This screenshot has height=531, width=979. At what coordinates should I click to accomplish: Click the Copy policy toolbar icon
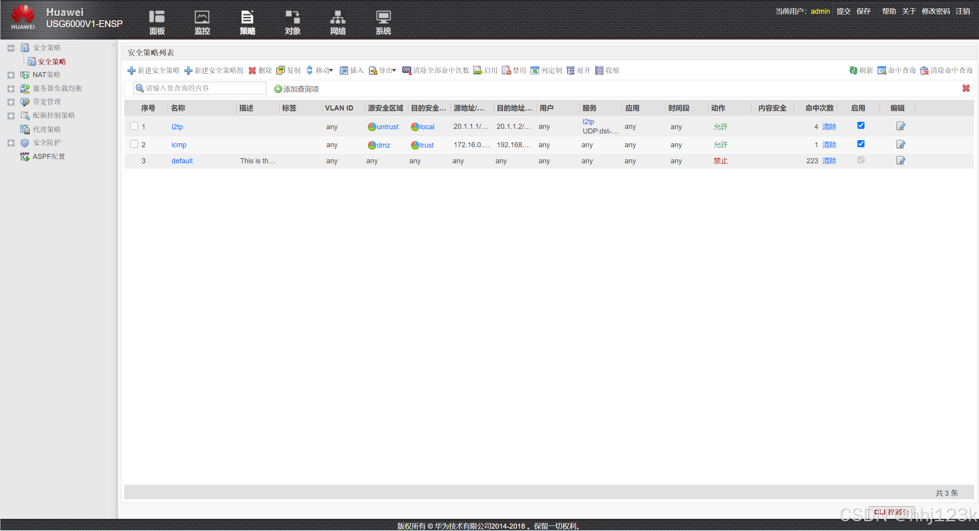pos(280,70)
